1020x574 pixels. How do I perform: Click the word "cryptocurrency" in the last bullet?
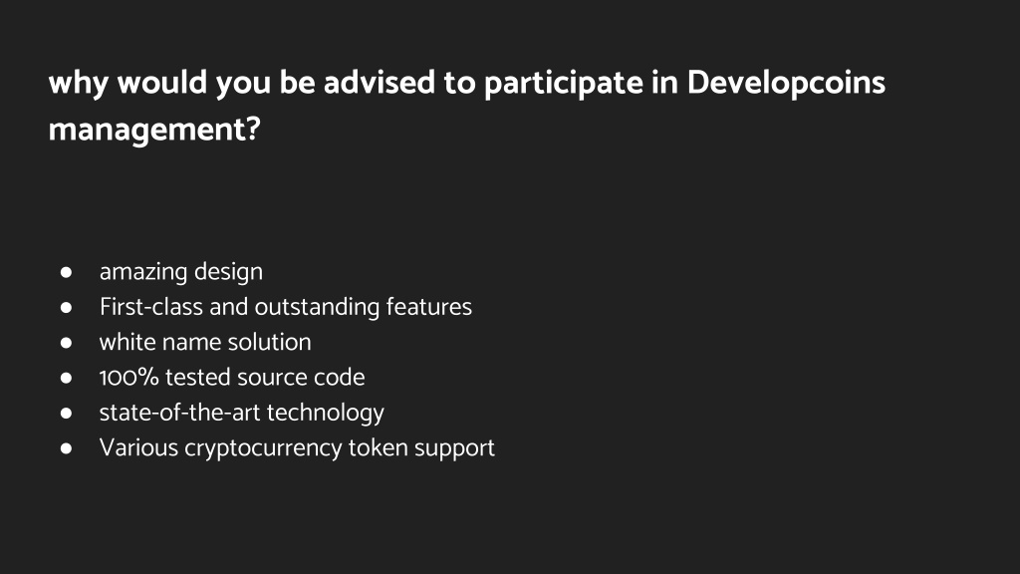[263, 449]
